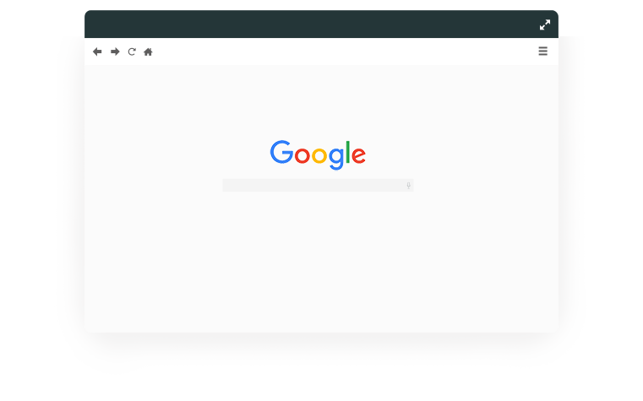Go back using the left arrow icon

(x=97, y=51)
